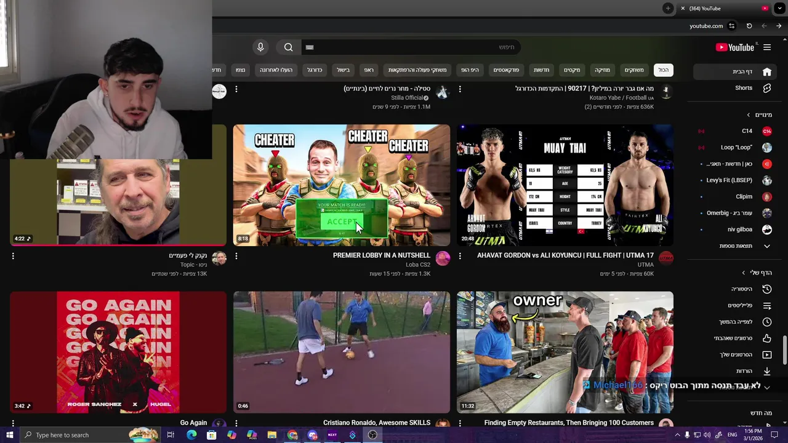
Task: Select the 'מוזיקה' filter chip
Action: (602, 70)
